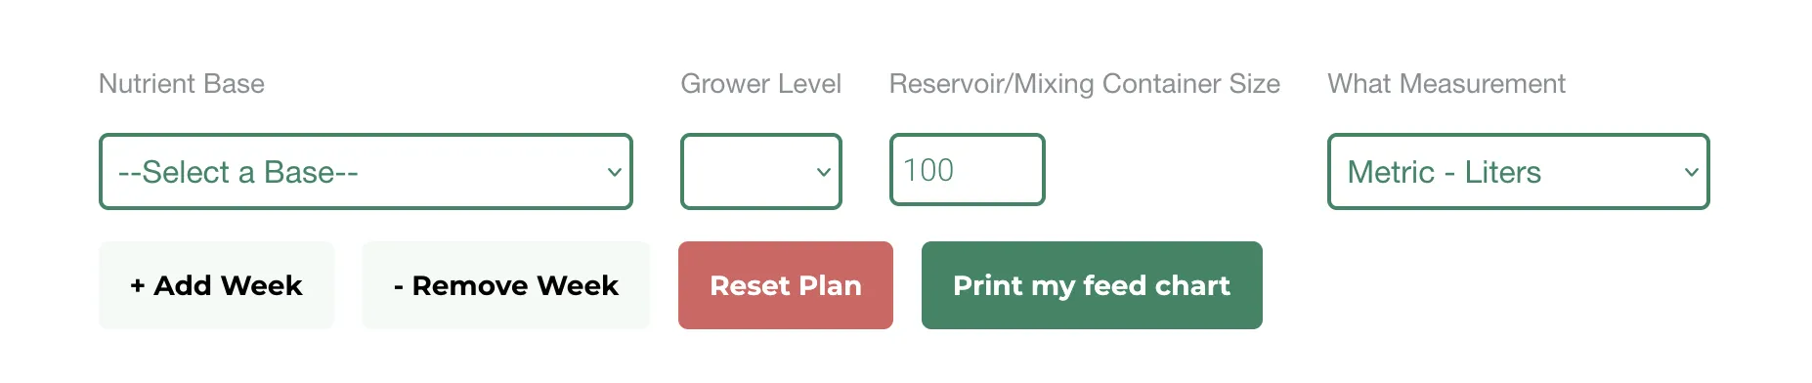
Task: Click the + Add Week button
Action: click(216, 285)
